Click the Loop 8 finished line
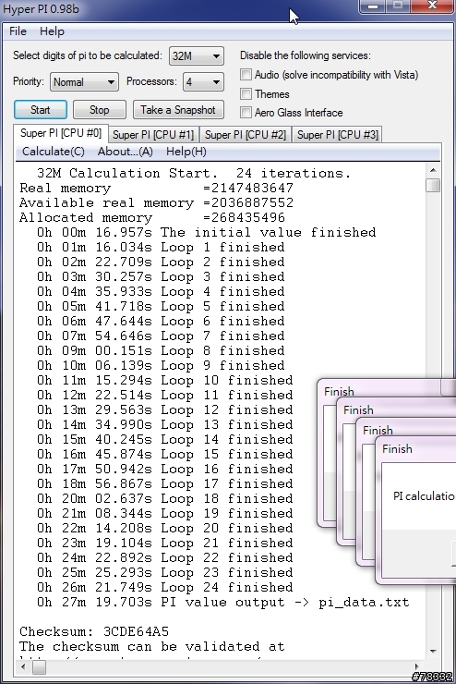 click(161, 350)
